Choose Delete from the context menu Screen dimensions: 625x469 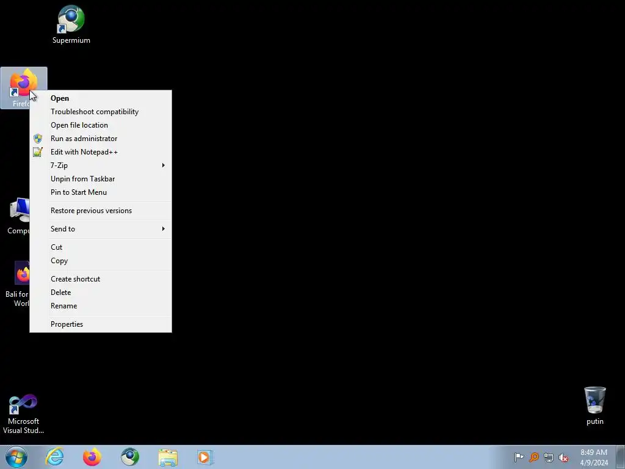click(x=101, y=293)
